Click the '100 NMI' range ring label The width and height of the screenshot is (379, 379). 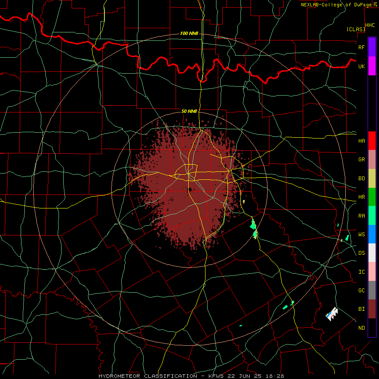click(x=189, y=33)
